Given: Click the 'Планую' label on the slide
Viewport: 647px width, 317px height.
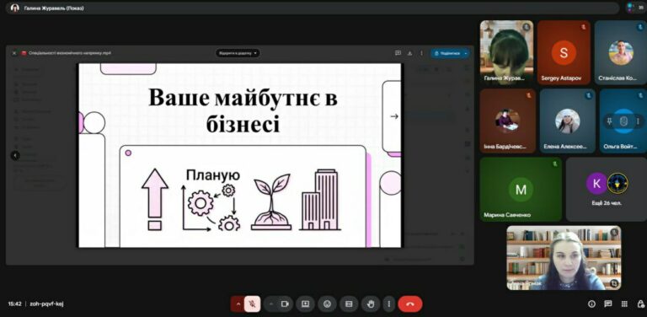Looking at the screenshot, I should [213, 175].
